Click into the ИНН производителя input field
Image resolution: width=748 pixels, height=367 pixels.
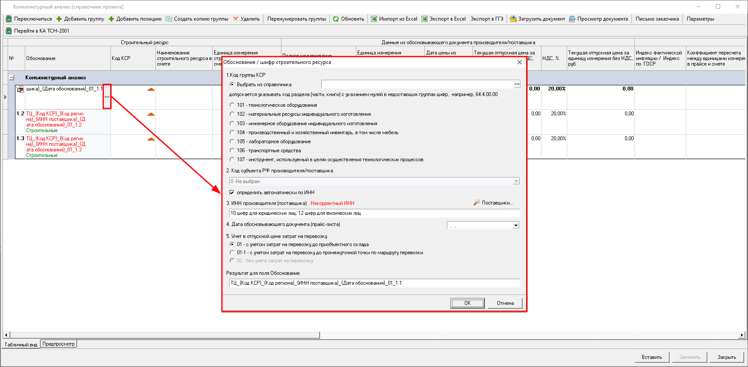[374, 213]
